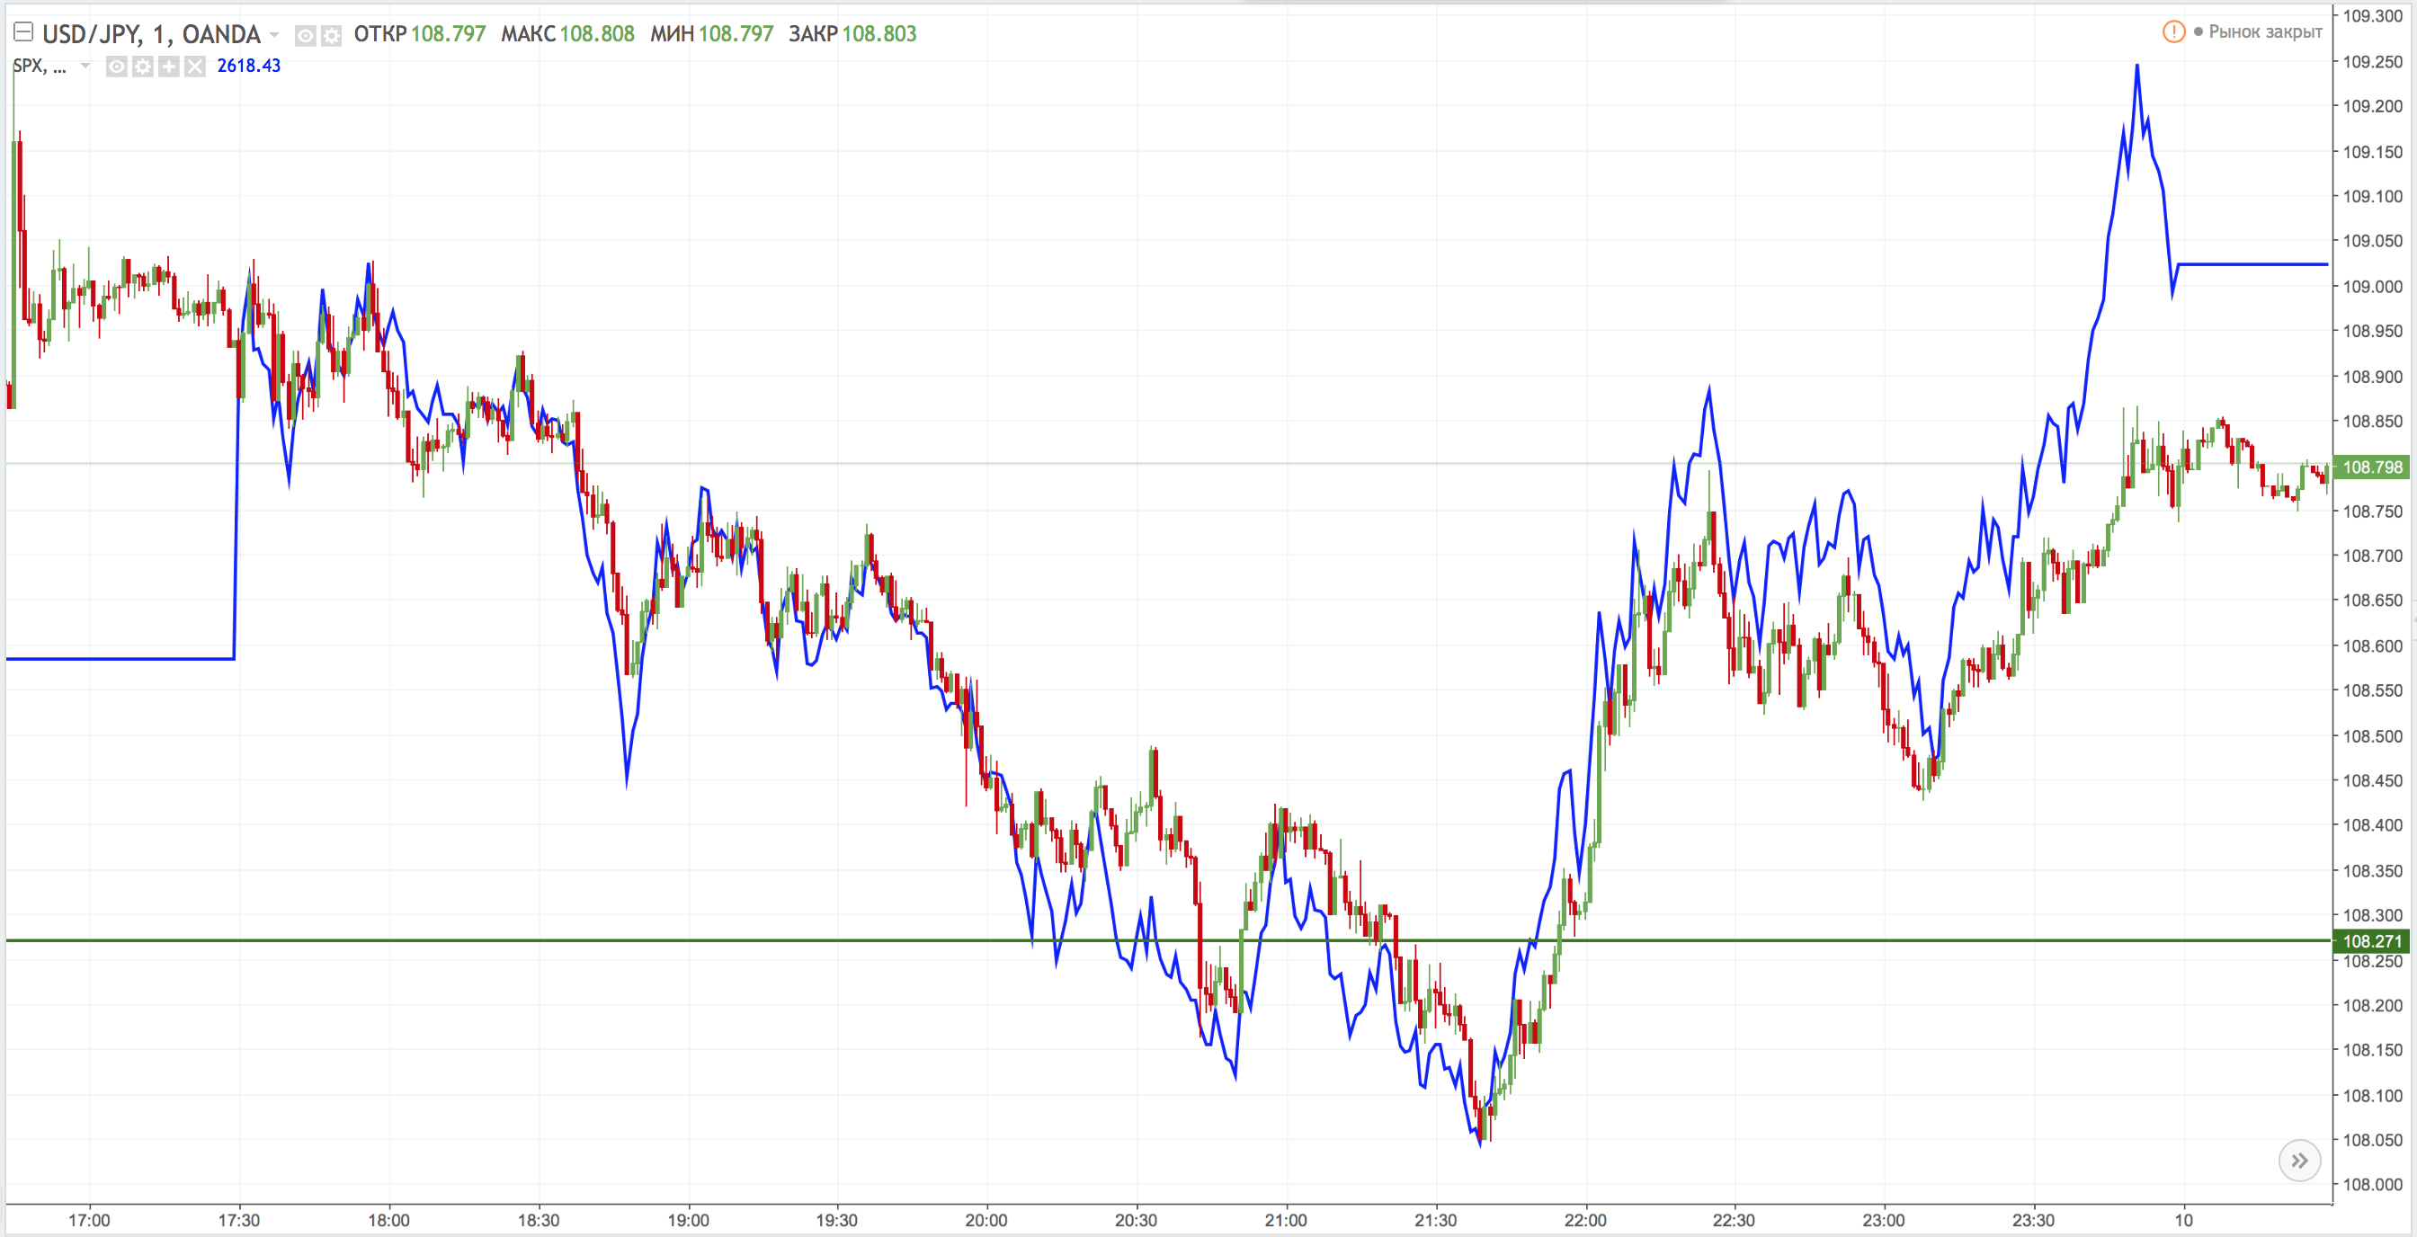Click the МАКС value 108.808
Screen dimensions: 2417x1237
click(597, 34)
